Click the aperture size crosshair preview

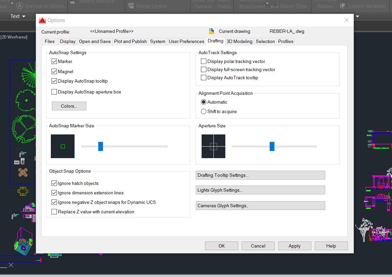pos(213,146)
